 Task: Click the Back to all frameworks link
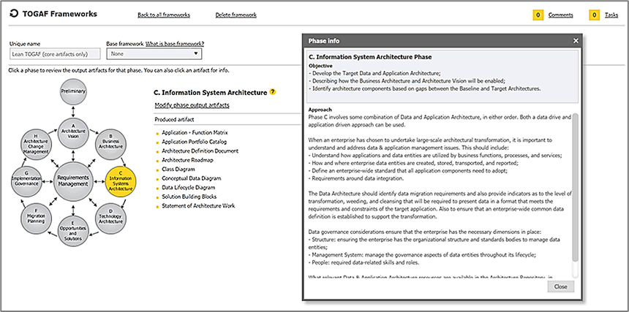coord(162,15)
